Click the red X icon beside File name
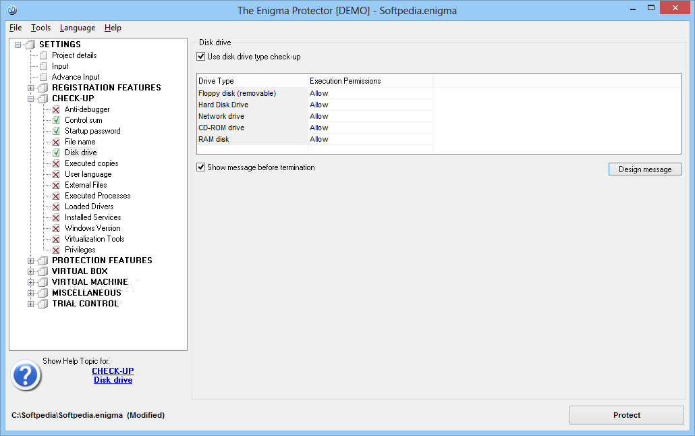This screenshot has height=436, width=695. coord(56,142)
